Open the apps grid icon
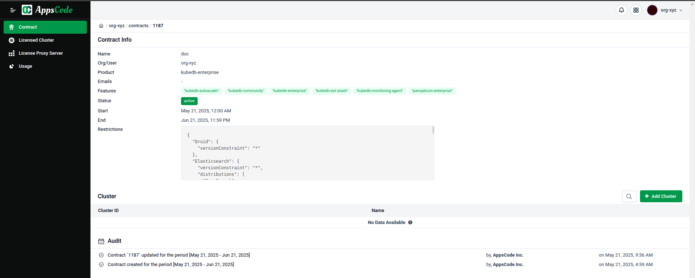Image resolution: width=695 pixels, height=278 pixels. coord(636,10)
